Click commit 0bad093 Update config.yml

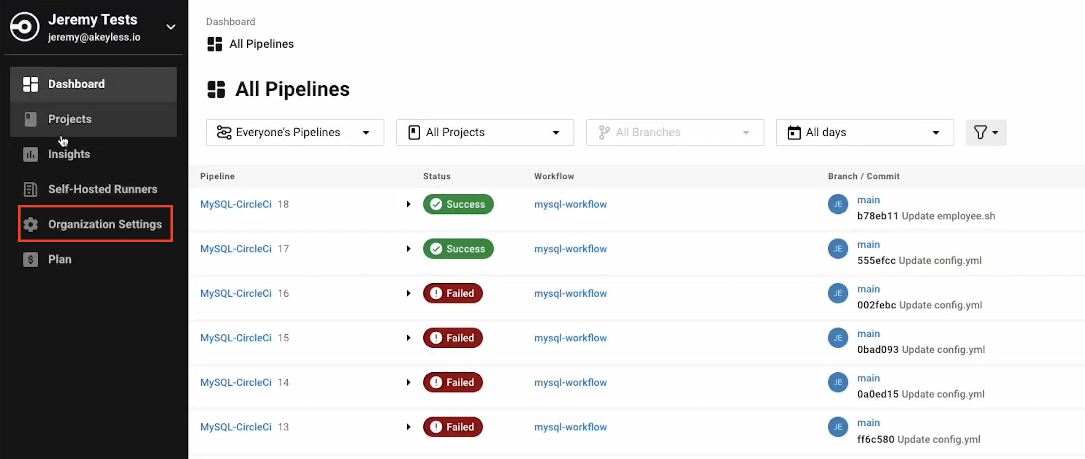click(921, 350)
